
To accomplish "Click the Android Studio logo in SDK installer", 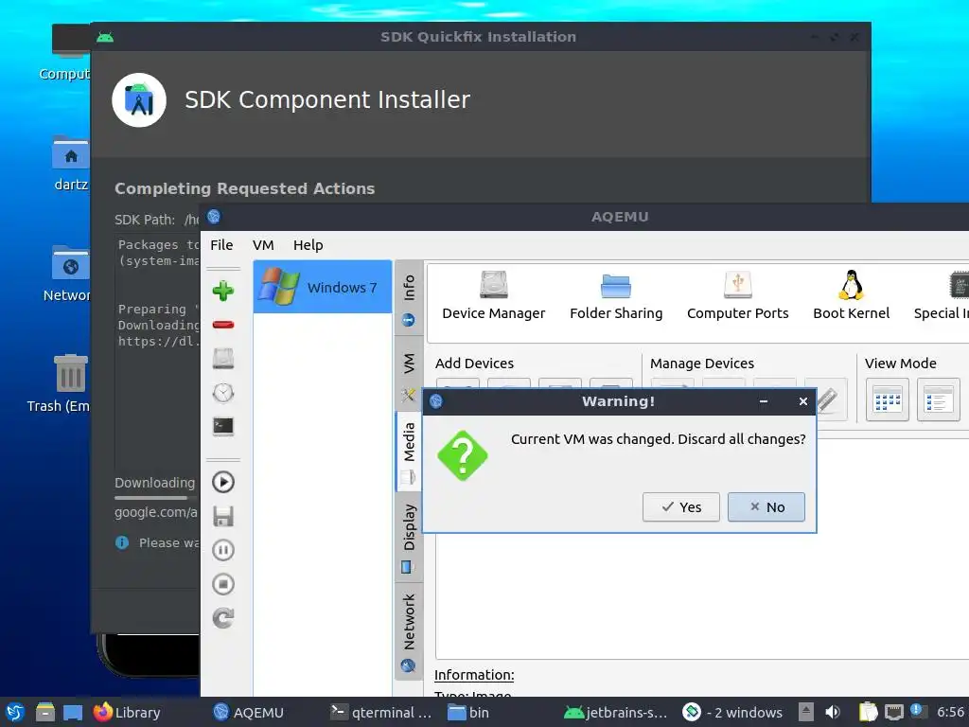I will tap(139, 100).
